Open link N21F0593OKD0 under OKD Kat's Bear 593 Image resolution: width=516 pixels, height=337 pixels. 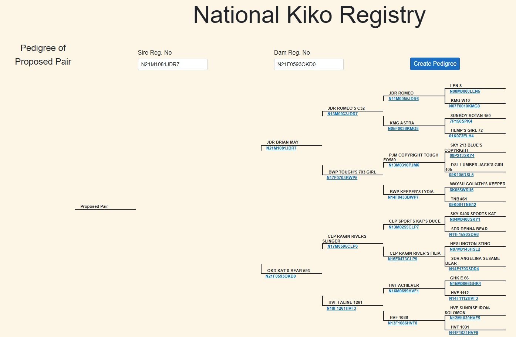(280, 276)
